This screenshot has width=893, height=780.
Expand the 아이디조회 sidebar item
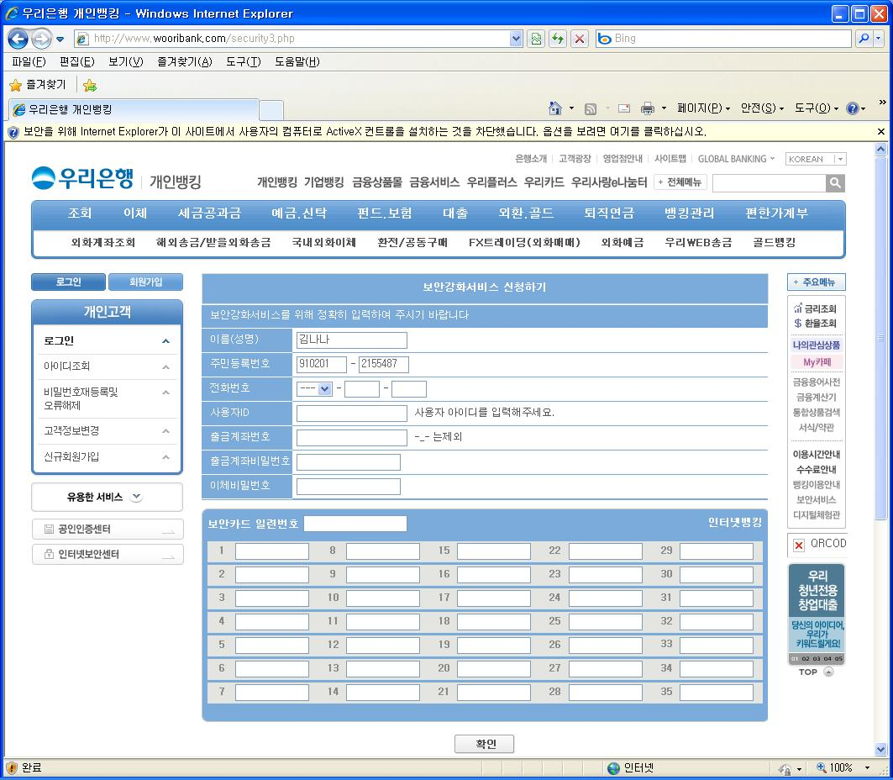[165, 367]
